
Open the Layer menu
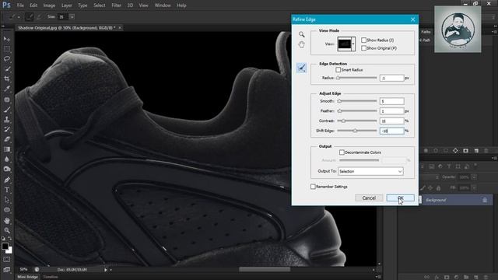click(x=66, y=5)
